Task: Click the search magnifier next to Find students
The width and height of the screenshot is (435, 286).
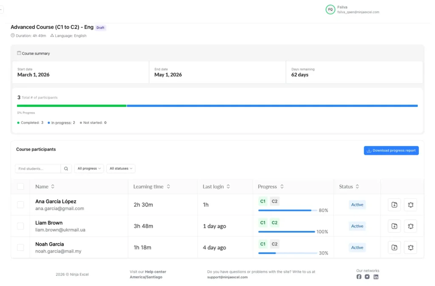Action: [66, 168]
